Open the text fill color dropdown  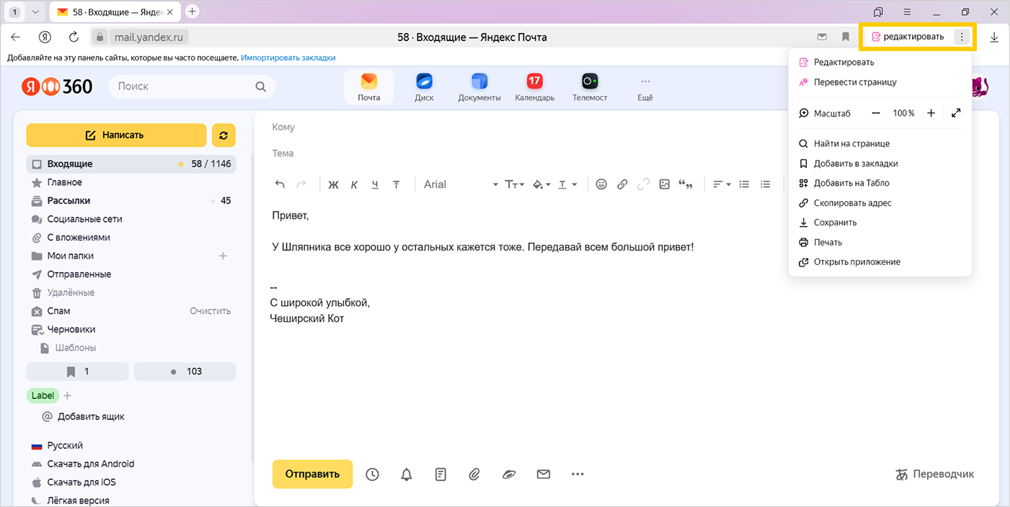(541, 184)
